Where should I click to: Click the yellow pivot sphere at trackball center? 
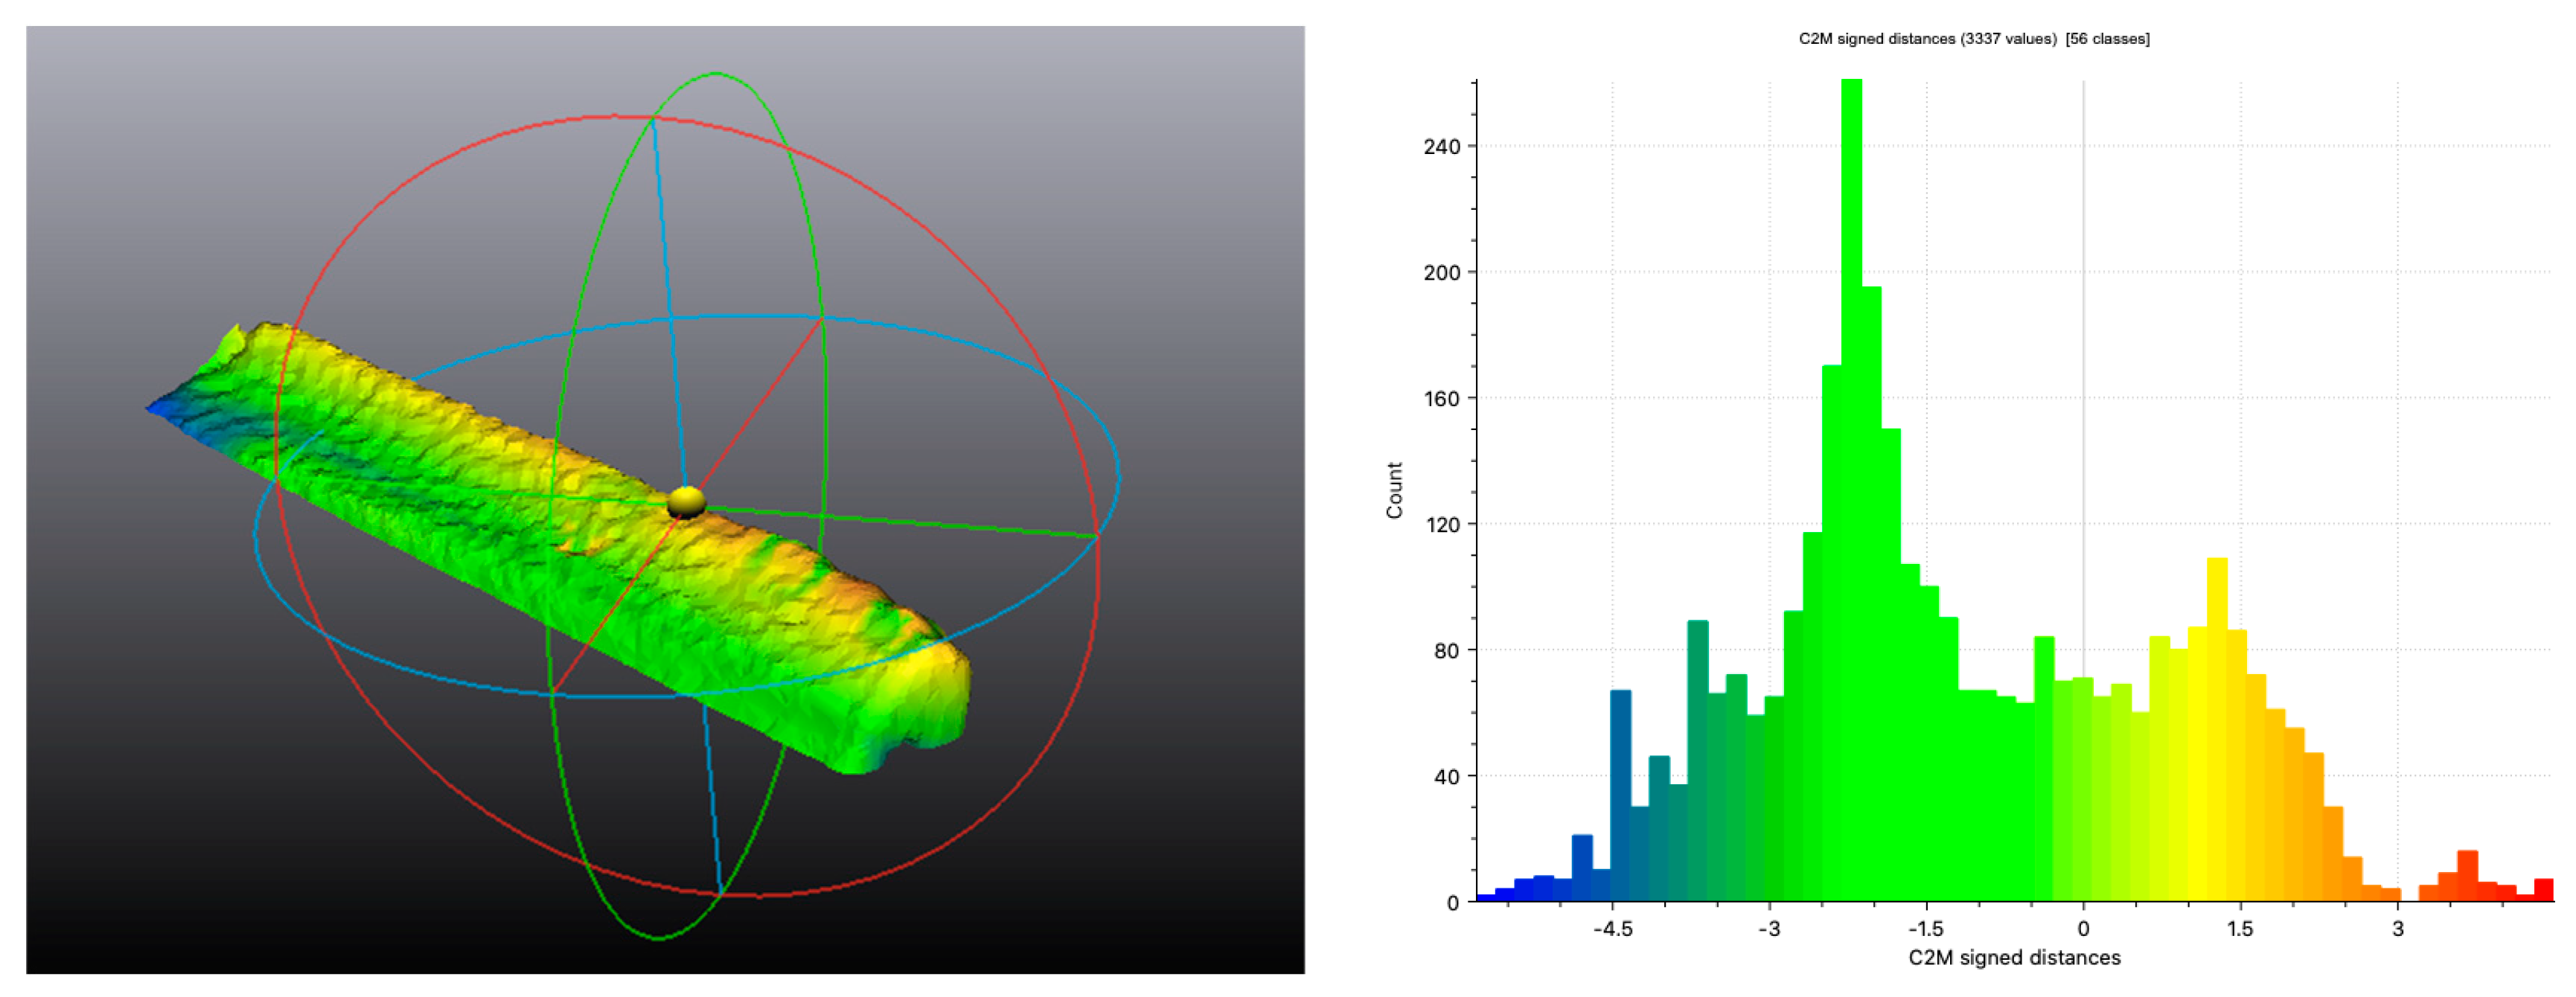(x=686, y=502)
